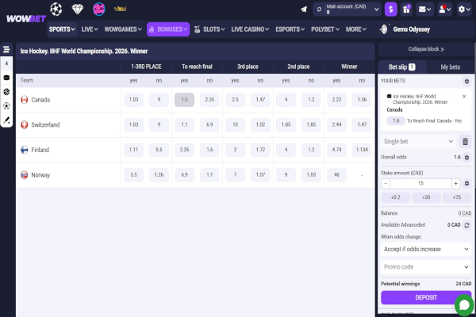The image size is (476, 317).
Task: Select Finland Winner yes odds 4.74
Action: 336,150
